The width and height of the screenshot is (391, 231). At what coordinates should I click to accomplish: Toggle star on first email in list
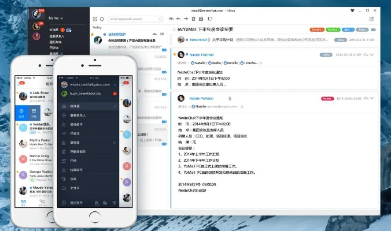pos(93,34)
